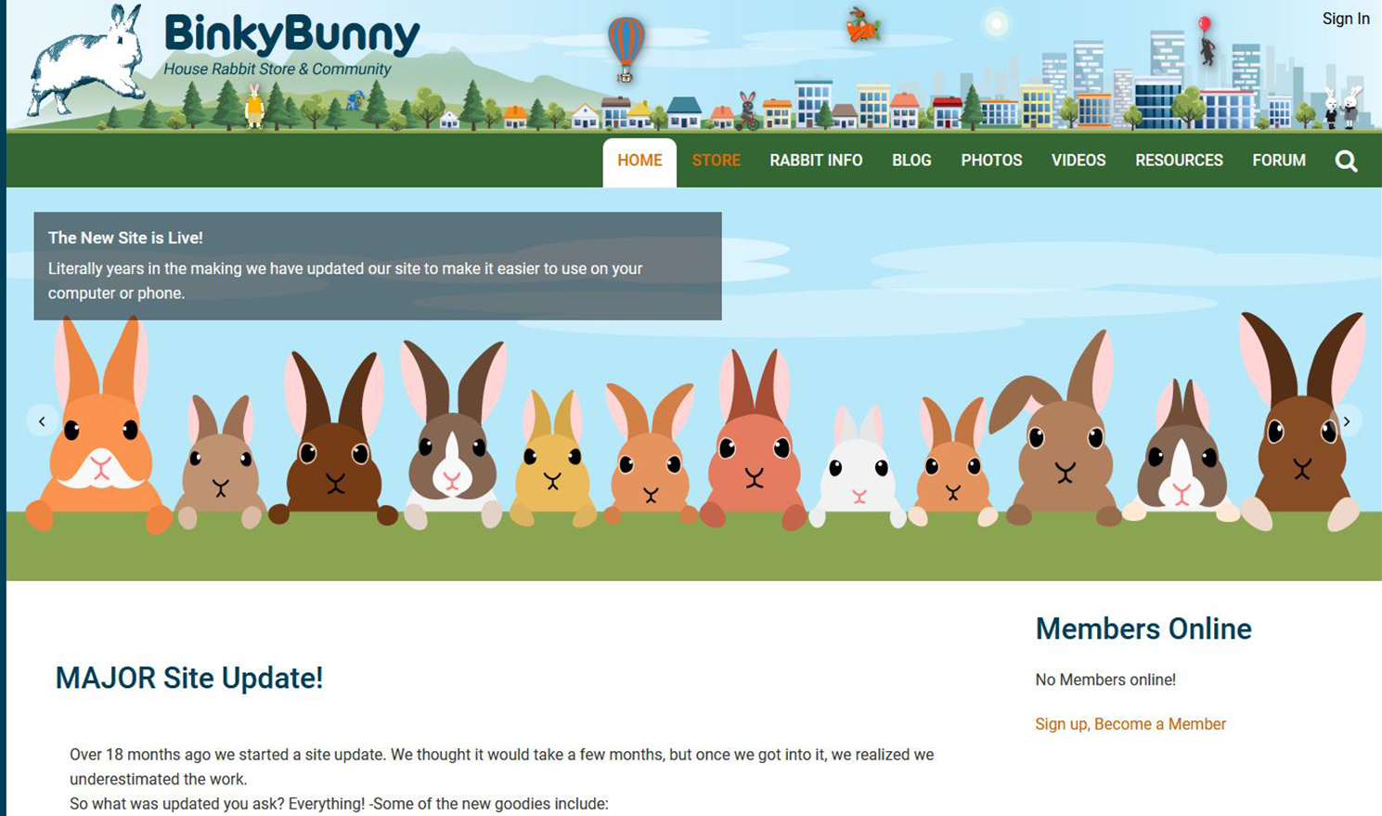This screenshot has width=1382, height=816.
Task: Navigate to the BLOG section
Action: point(911,161)
